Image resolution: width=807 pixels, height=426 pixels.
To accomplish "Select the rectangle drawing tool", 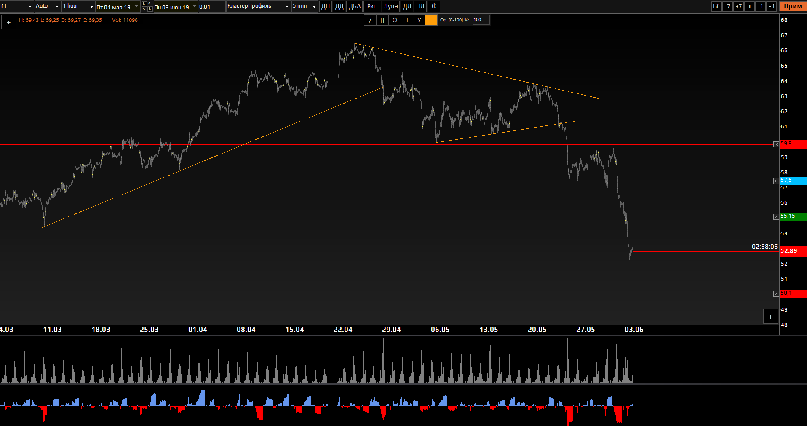I will pyautogui.click(x=382, y=20).
